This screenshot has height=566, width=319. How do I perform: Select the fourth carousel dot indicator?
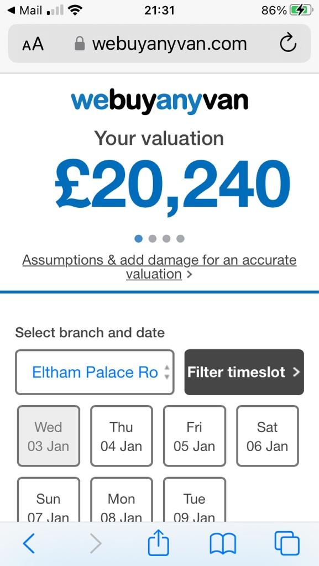180,239
